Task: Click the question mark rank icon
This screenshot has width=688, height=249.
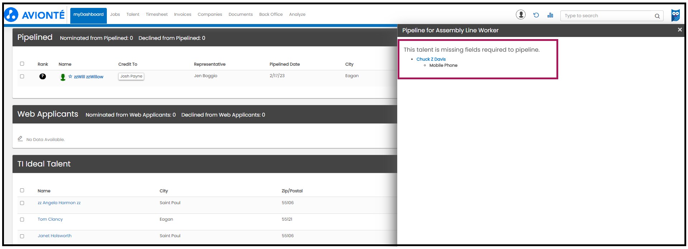Action: 43,76
